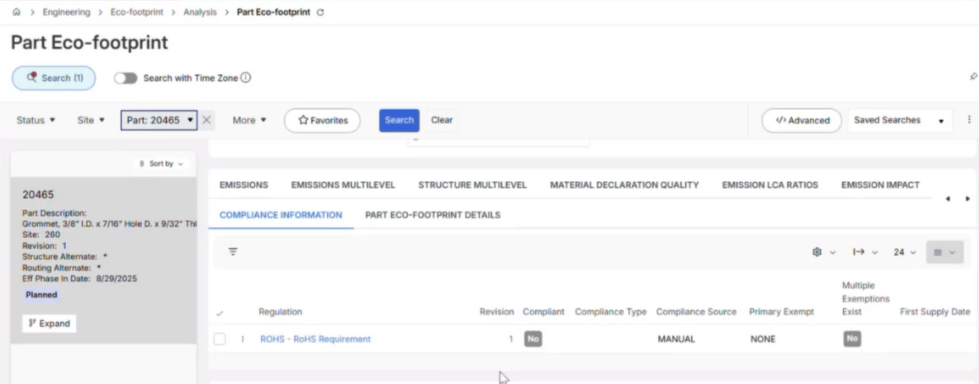Select the ROHS row checkbox
This screenshot has width=979, height=384.
click(220, 339)
